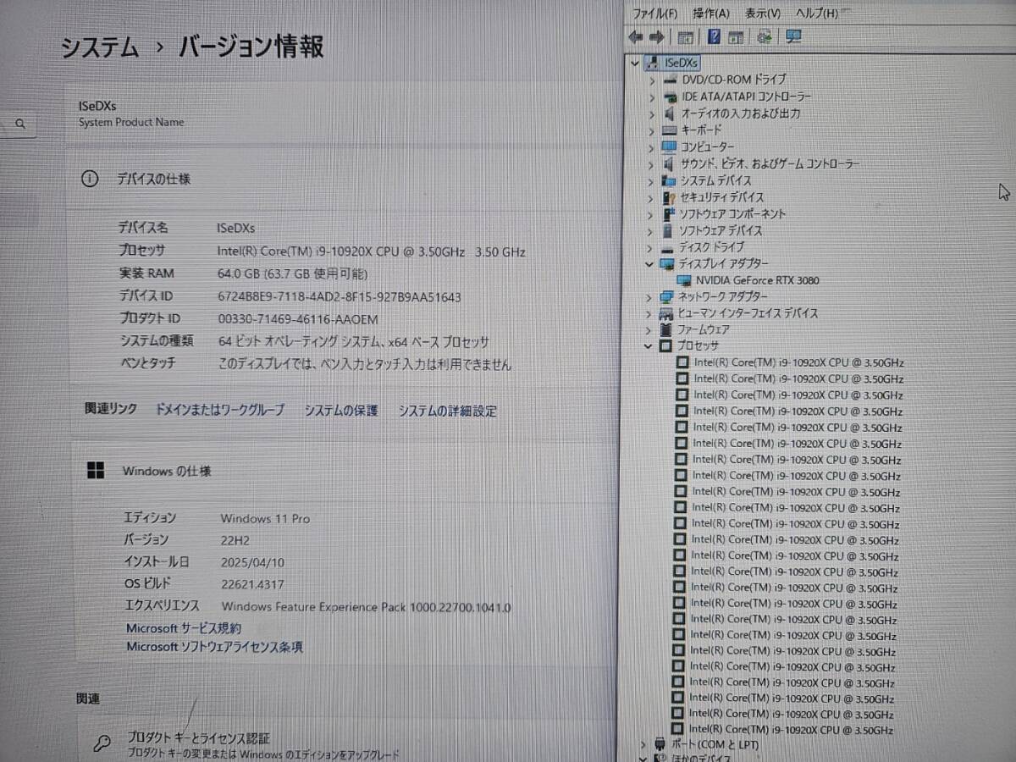Expand the ソフトウェア デバイス node

[649, 231]
